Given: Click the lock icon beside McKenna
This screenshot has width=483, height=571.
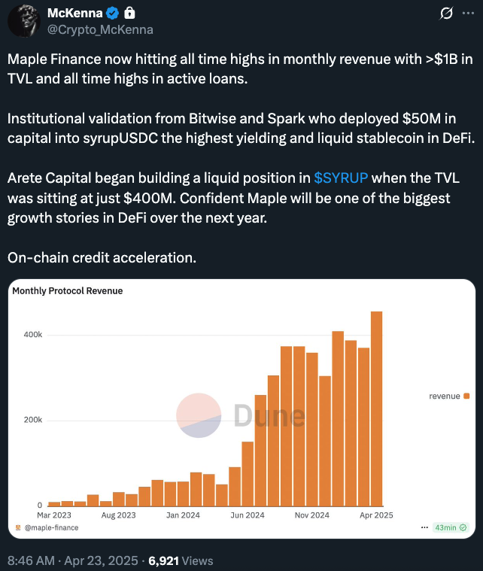Looking at the screenshot, I should click(x=129, y=14).
